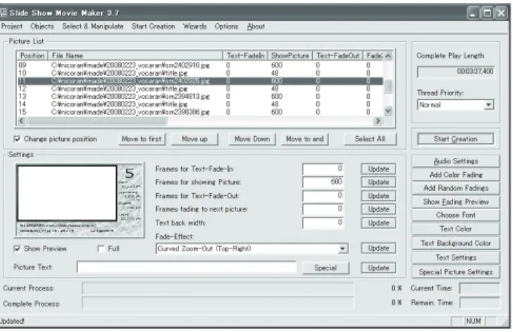Click the Complete Play Length field
Viewport: 513px width, 332px height.
(456, 72)
